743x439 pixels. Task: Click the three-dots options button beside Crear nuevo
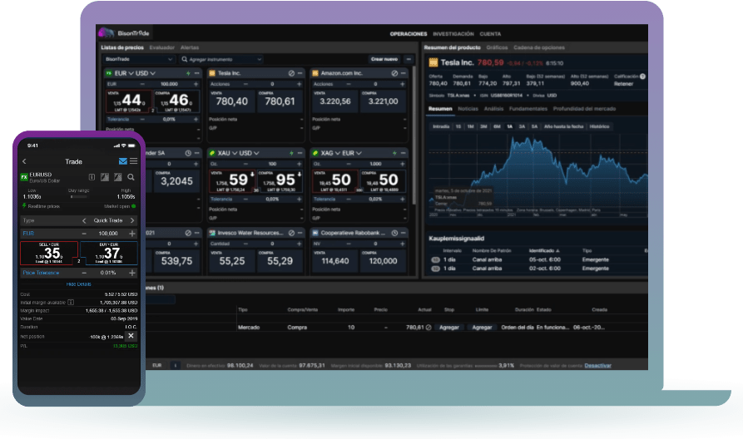tap(409, 60)
